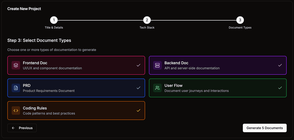This screenshot has width=294, height=140.
Task: Toggle the User Flow checkmark
Action: (280, 88)
